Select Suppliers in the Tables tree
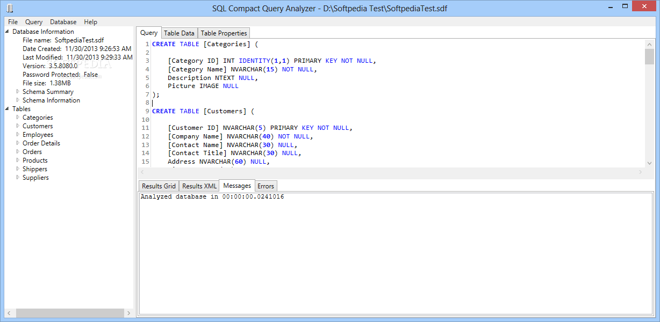The height and width of the screenshot is (322, 660). [x=35, y=178]
